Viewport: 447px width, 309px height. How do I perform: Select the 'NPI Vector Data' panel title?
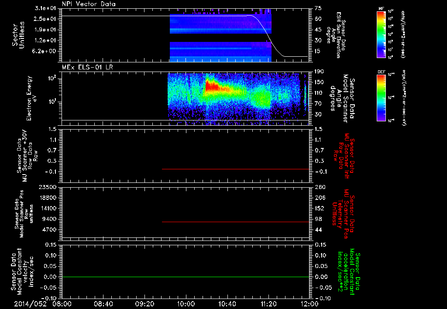[89, 4]
